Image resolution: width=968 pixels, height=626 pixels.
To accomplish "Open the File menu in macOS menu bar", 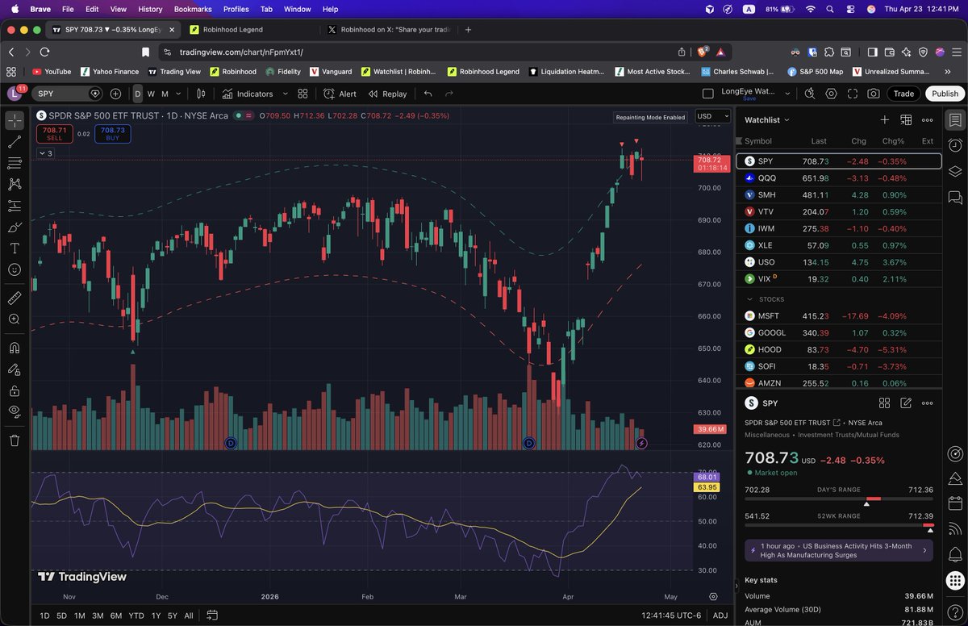I will tap(68, 9).
